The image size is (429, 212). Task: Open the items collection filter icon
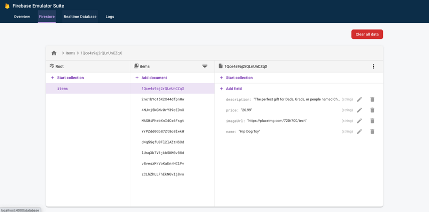click(x=204, y=66)
